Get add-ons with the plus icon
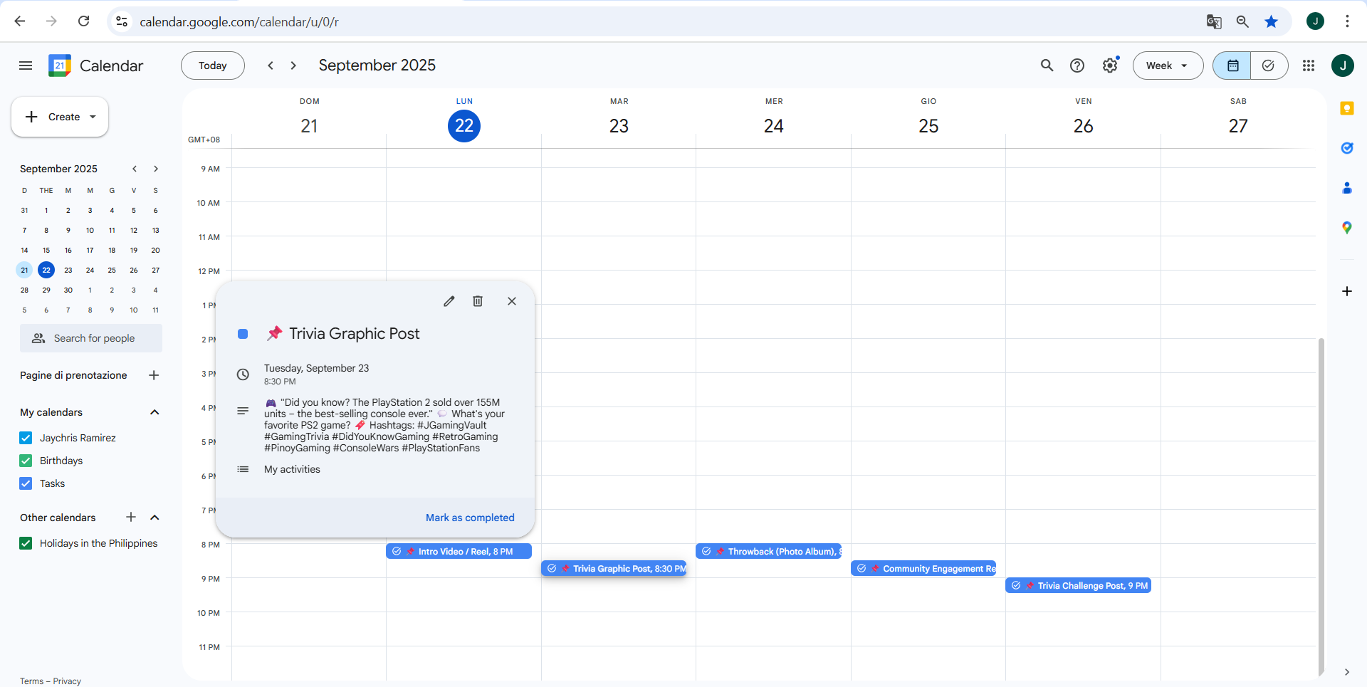 pos(1346,291)
